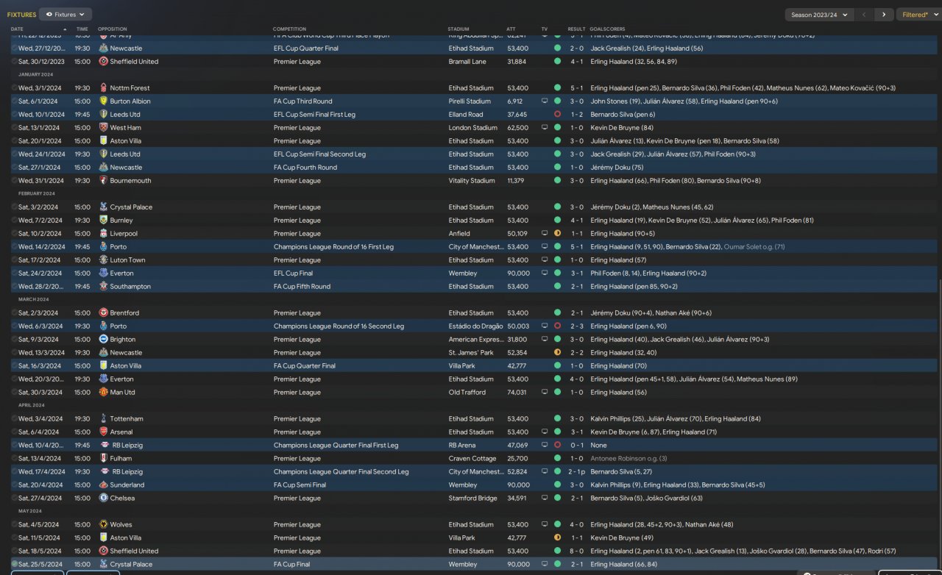Click the Arsenal club badge
The width and height of the screenshot is (942, 575).
click(x=103, y=432)
